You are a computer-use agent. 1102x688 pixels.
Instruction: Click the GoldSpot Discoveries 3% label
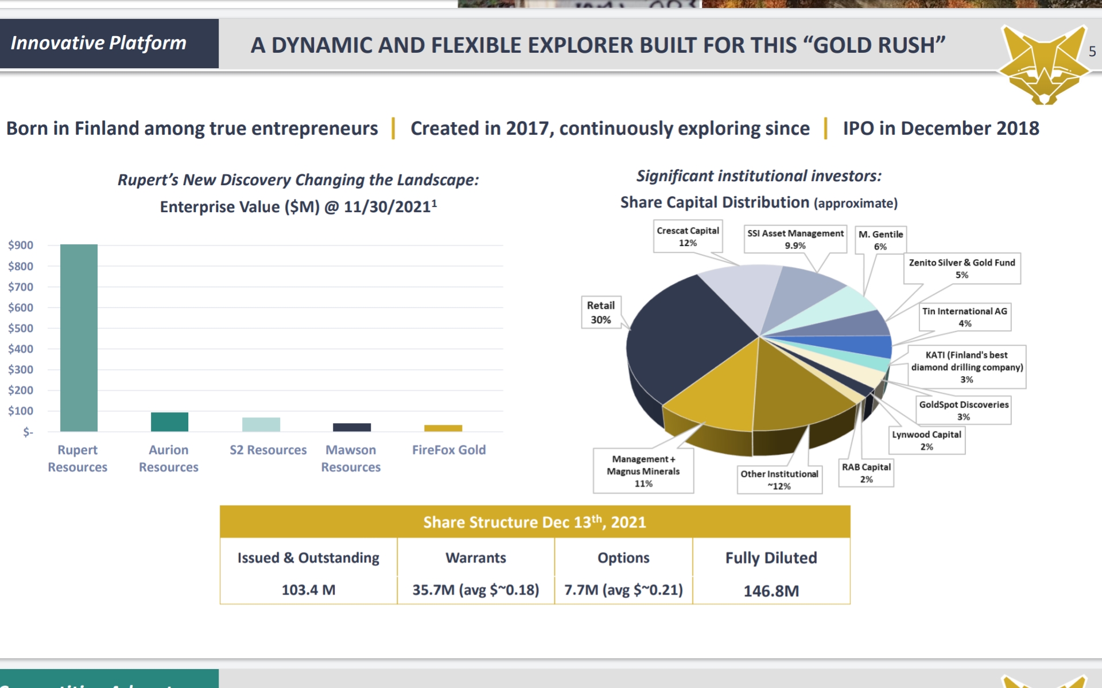964,411
